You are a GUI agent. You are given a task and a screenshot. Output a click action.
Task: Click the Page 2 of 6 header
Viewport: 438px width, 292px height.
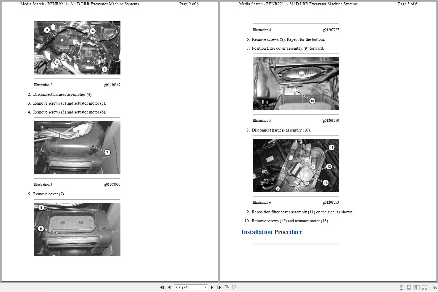(x=189, y=4)
